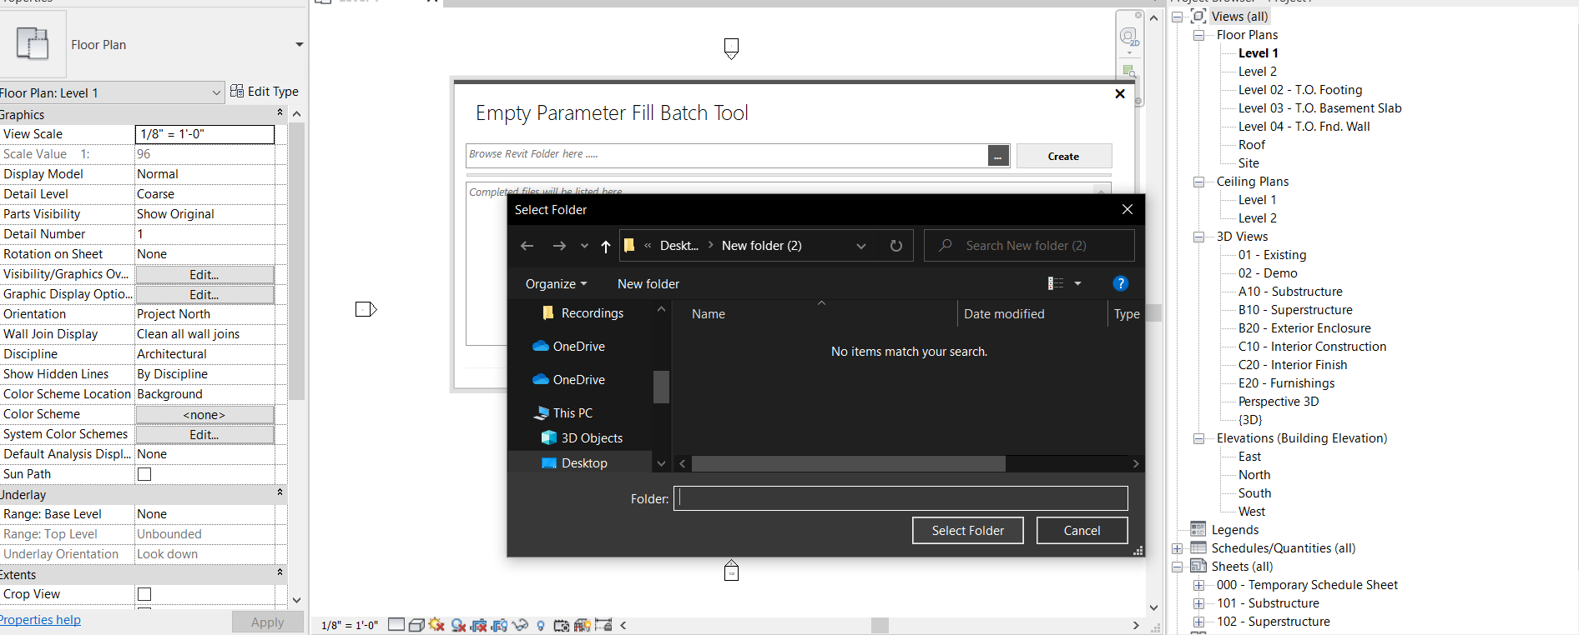The height and width of the screenshot is (635, 1579).
Task: Click the Folder name input field
Action: [x=900, y=498]
